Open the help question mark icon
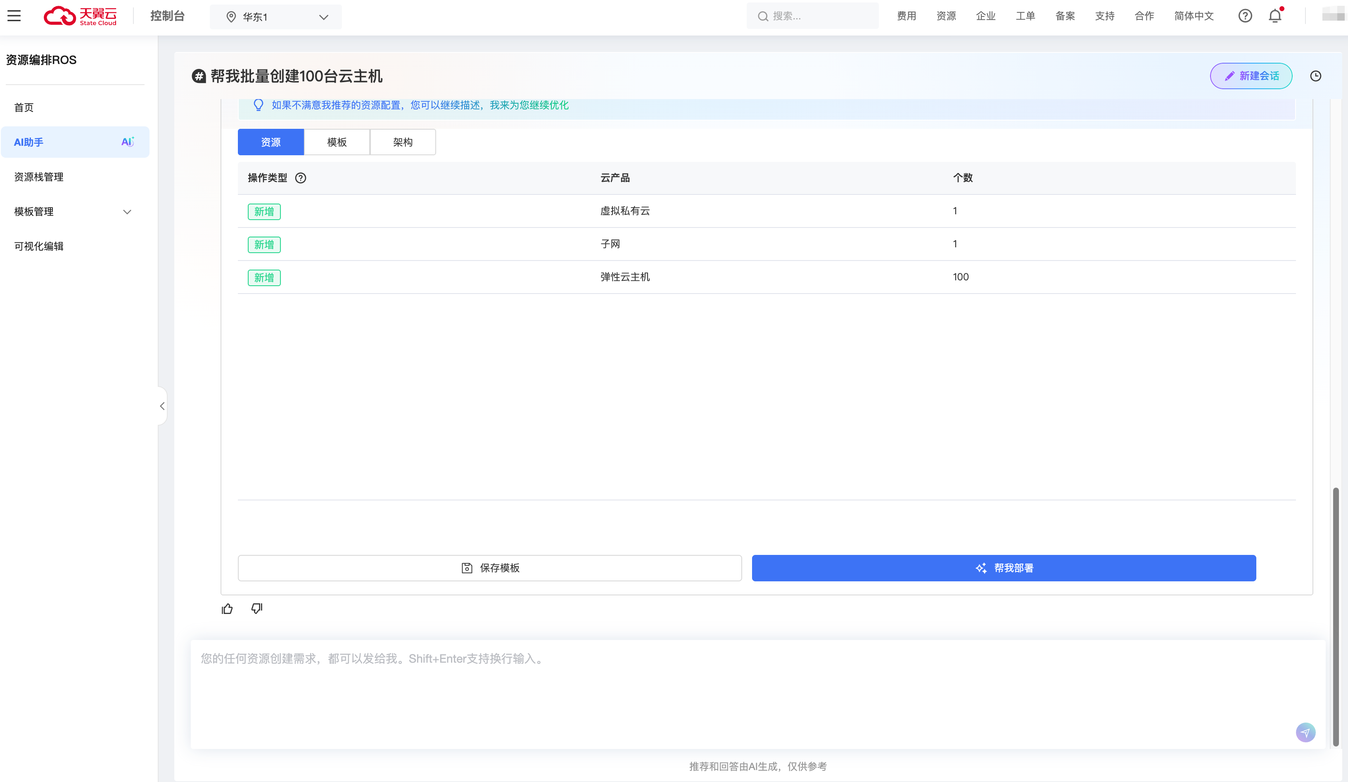The height and width of the screenshot is (782, 1348). [1245, 16]
